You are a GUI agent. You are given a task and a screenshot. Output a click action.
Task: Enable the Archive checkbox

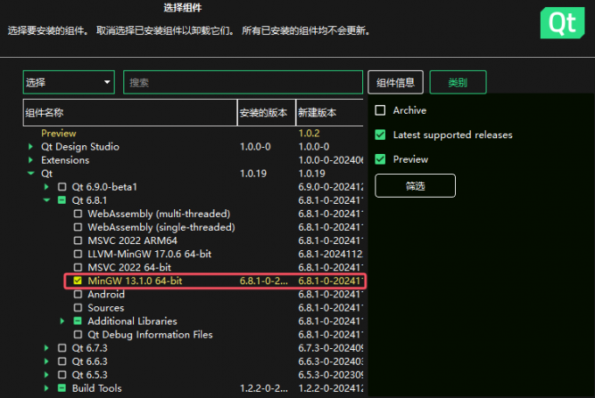point(381,110)
